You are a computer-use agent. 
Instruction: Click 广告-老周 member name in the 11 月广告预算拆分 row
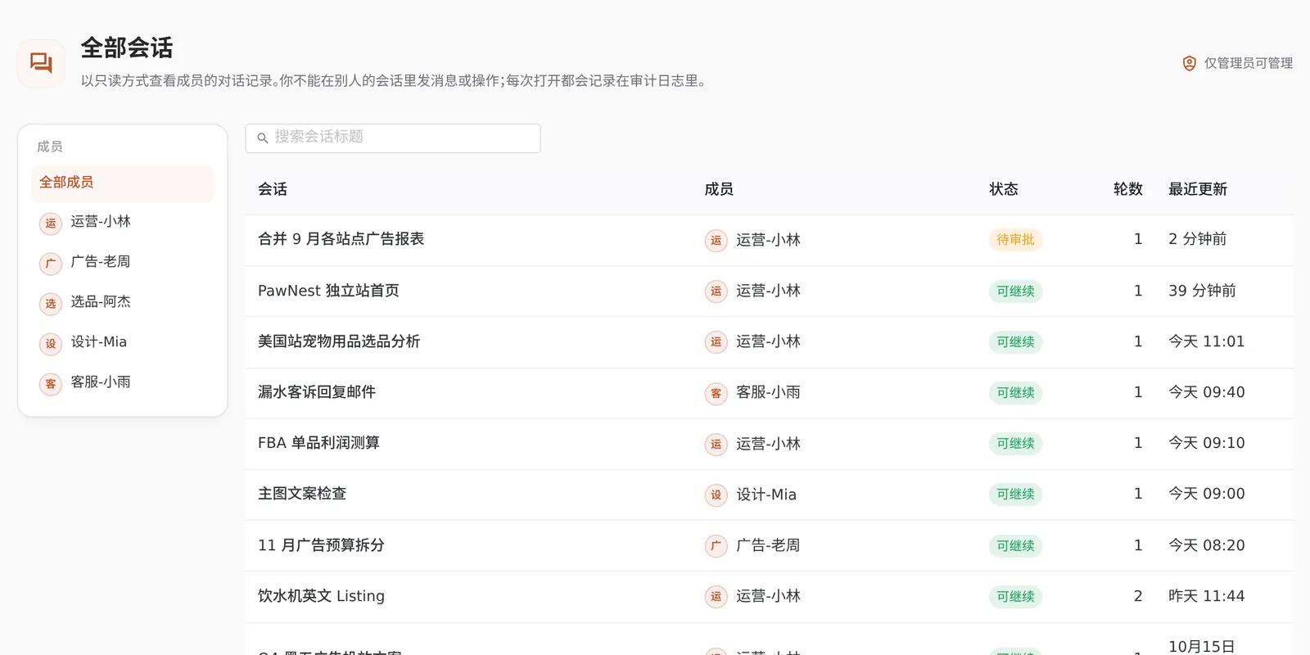(768, 545)
